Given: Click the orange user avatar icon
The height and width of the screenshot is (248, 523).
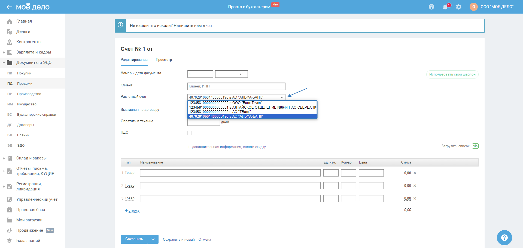Looking at the screenshot, I should (474, 7).
